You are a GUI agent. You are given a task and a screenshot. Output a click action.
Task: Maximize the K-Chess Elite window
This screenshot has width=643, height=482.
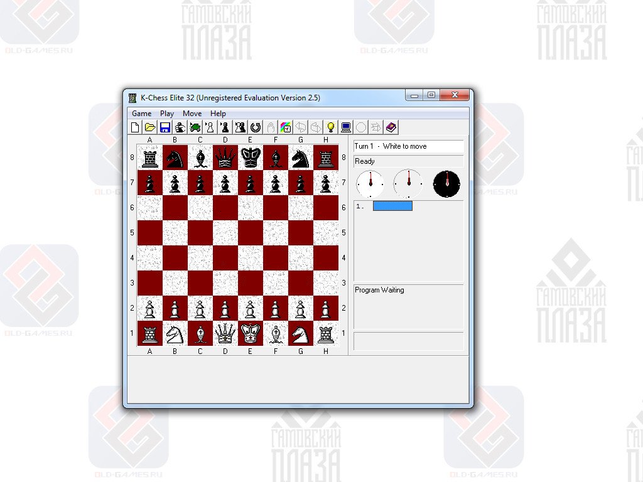(x=431, y=95)
